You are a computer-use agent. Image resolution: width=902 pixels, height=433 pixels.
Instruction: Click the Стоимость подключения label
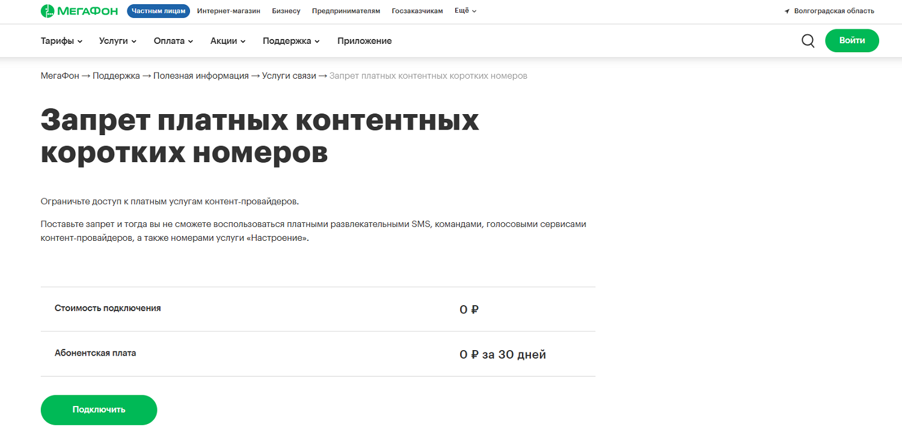point(108,308)
